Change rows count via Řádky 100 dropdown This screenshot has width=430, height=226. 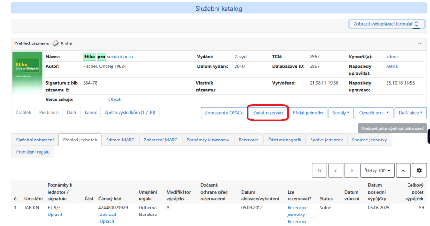coord(377,170)
